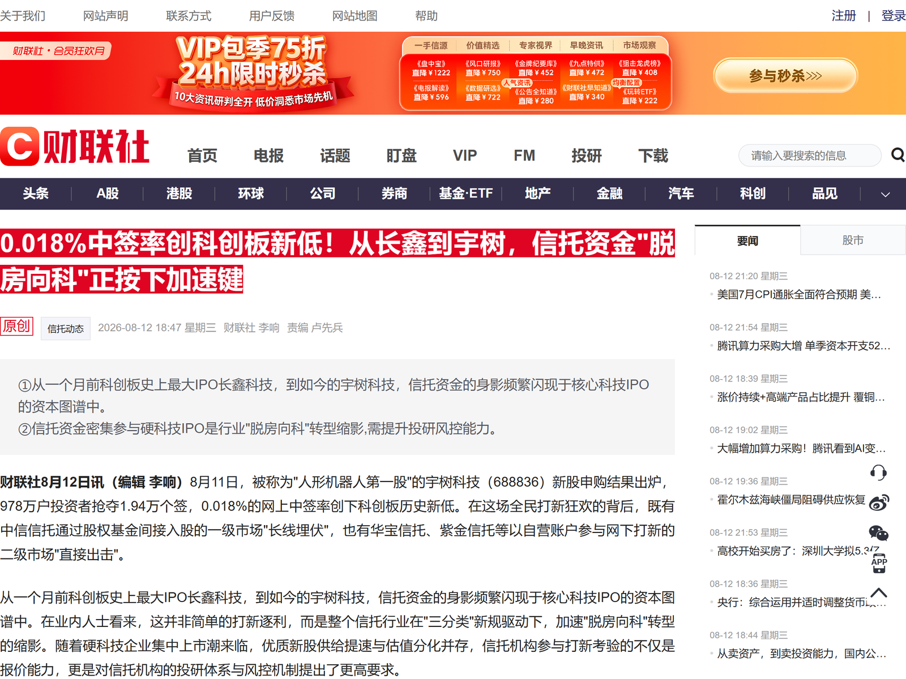Select the 地产 category
The height and width of the screenshot is (679, 906).
pos(538,194)
